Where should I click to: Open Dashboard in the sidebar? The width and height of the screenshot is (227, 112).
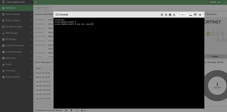16,8
